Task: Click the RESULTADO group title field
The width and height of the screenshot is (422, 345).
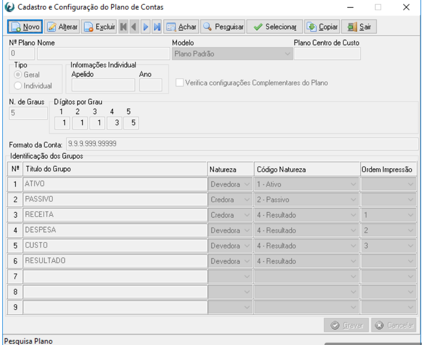Action: pyautogui.click(x=115, y=261)
